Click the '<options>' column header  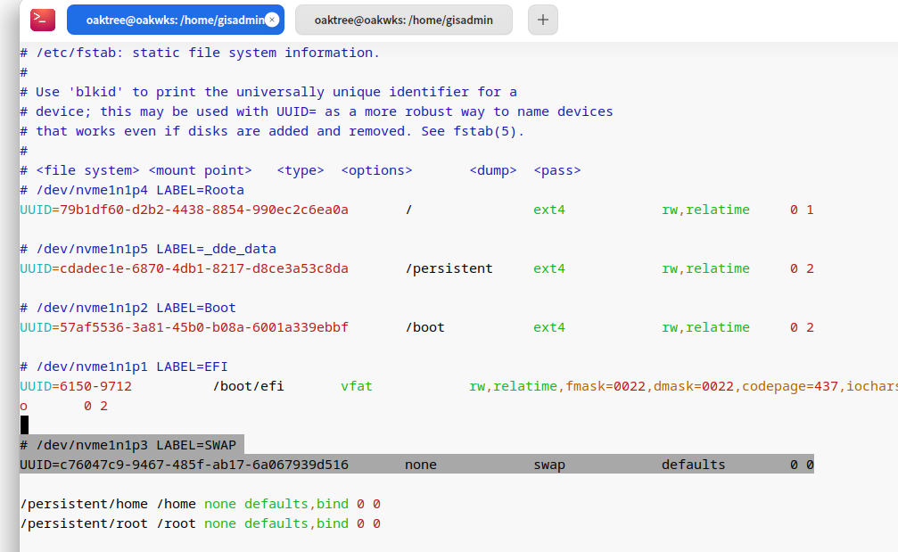pos(376,170)
